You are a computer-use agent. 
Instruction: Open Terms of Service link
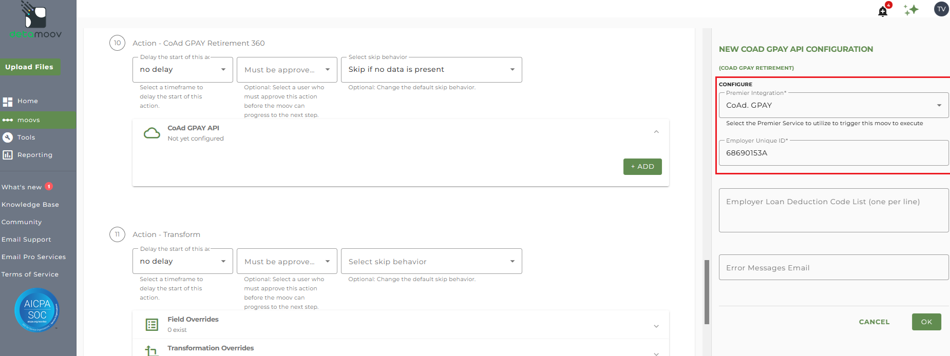click(30, 274)
